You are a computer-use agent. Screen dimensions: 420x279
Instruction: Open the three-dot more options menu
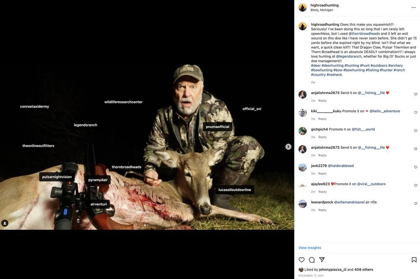(413, 8)
